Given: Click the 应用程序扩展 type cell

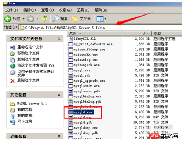Looking at the screenshot, I should pos(165,39).
